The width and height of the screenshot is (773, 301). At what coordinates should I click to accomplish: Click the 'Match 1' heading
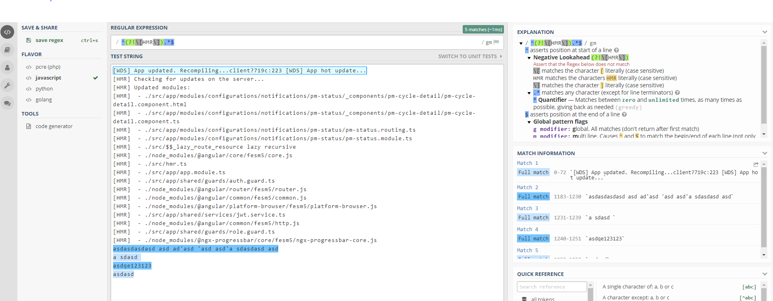click(527, 163)
